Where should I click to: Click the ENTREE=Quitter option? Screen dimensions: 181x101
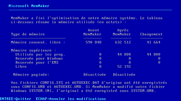tap(16, 99)
